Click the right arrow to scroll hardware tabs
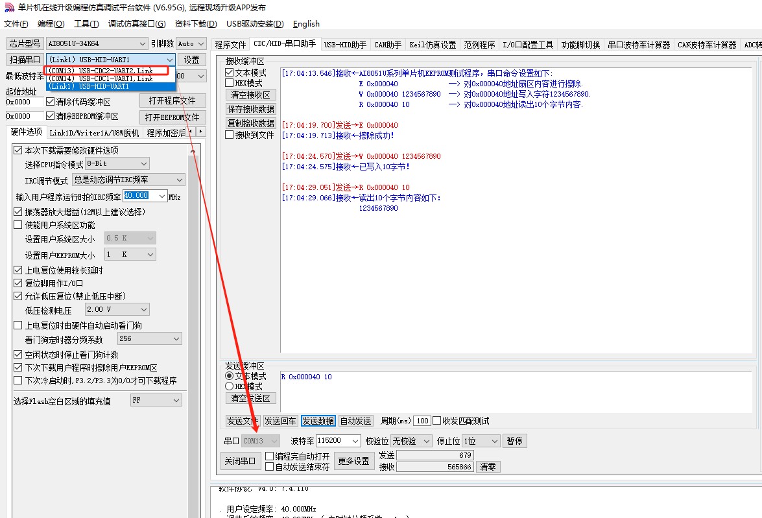This screenshot has height=518, width=762. (x=201, y=132)
